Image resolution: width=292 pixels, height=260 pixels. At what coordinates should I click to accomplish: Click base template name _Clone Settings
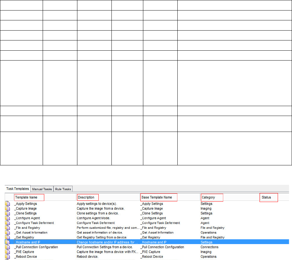(152, 213)
